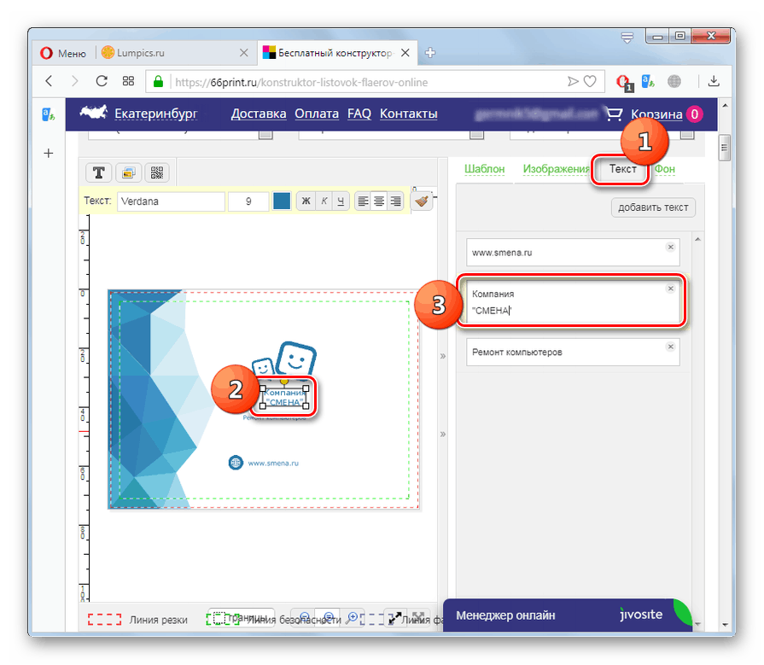Delete the Ремонт компьютеров text entry
This screenshot has height=665, width=764.
click(670, 347)
